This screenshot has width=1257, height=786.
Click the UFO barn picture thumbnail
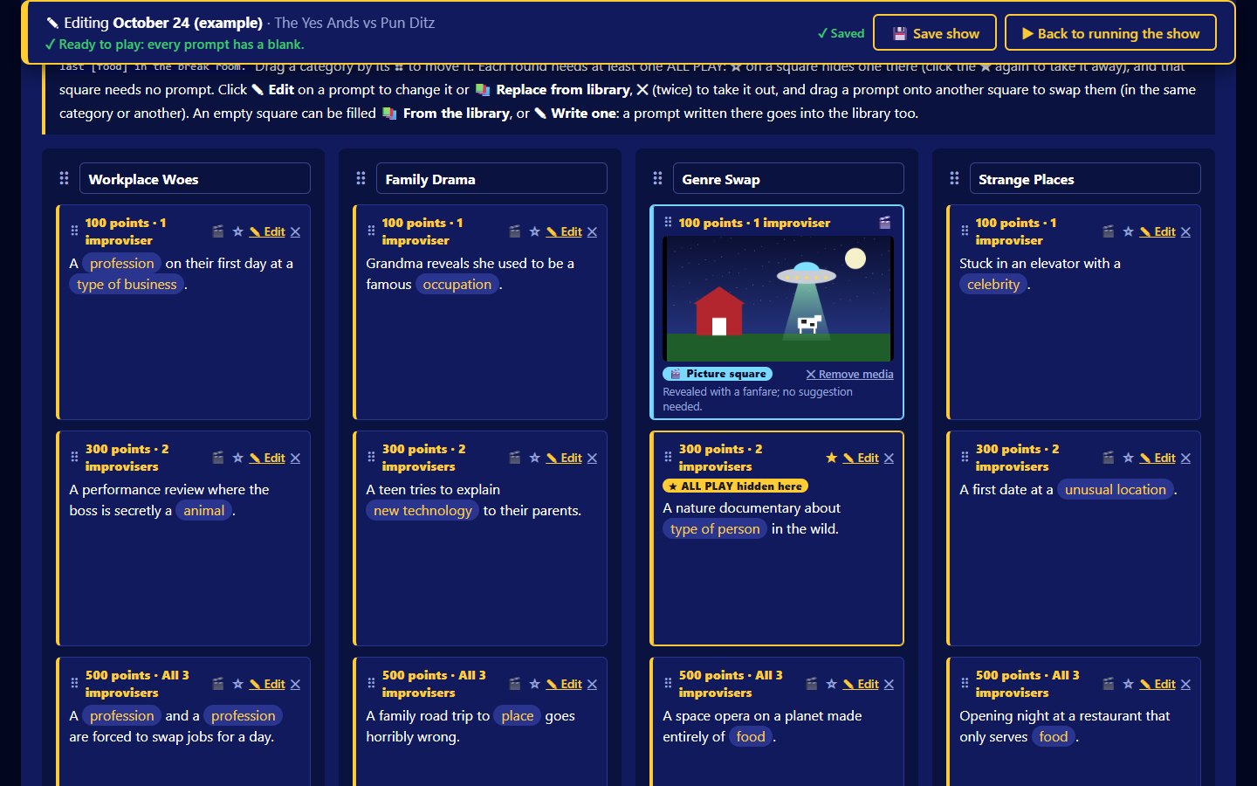coord(778,299)
